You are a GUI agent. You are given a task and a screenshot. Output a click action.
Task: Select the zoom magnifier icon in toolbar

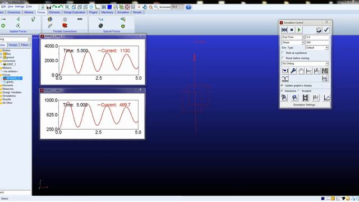tap(157, 7)
